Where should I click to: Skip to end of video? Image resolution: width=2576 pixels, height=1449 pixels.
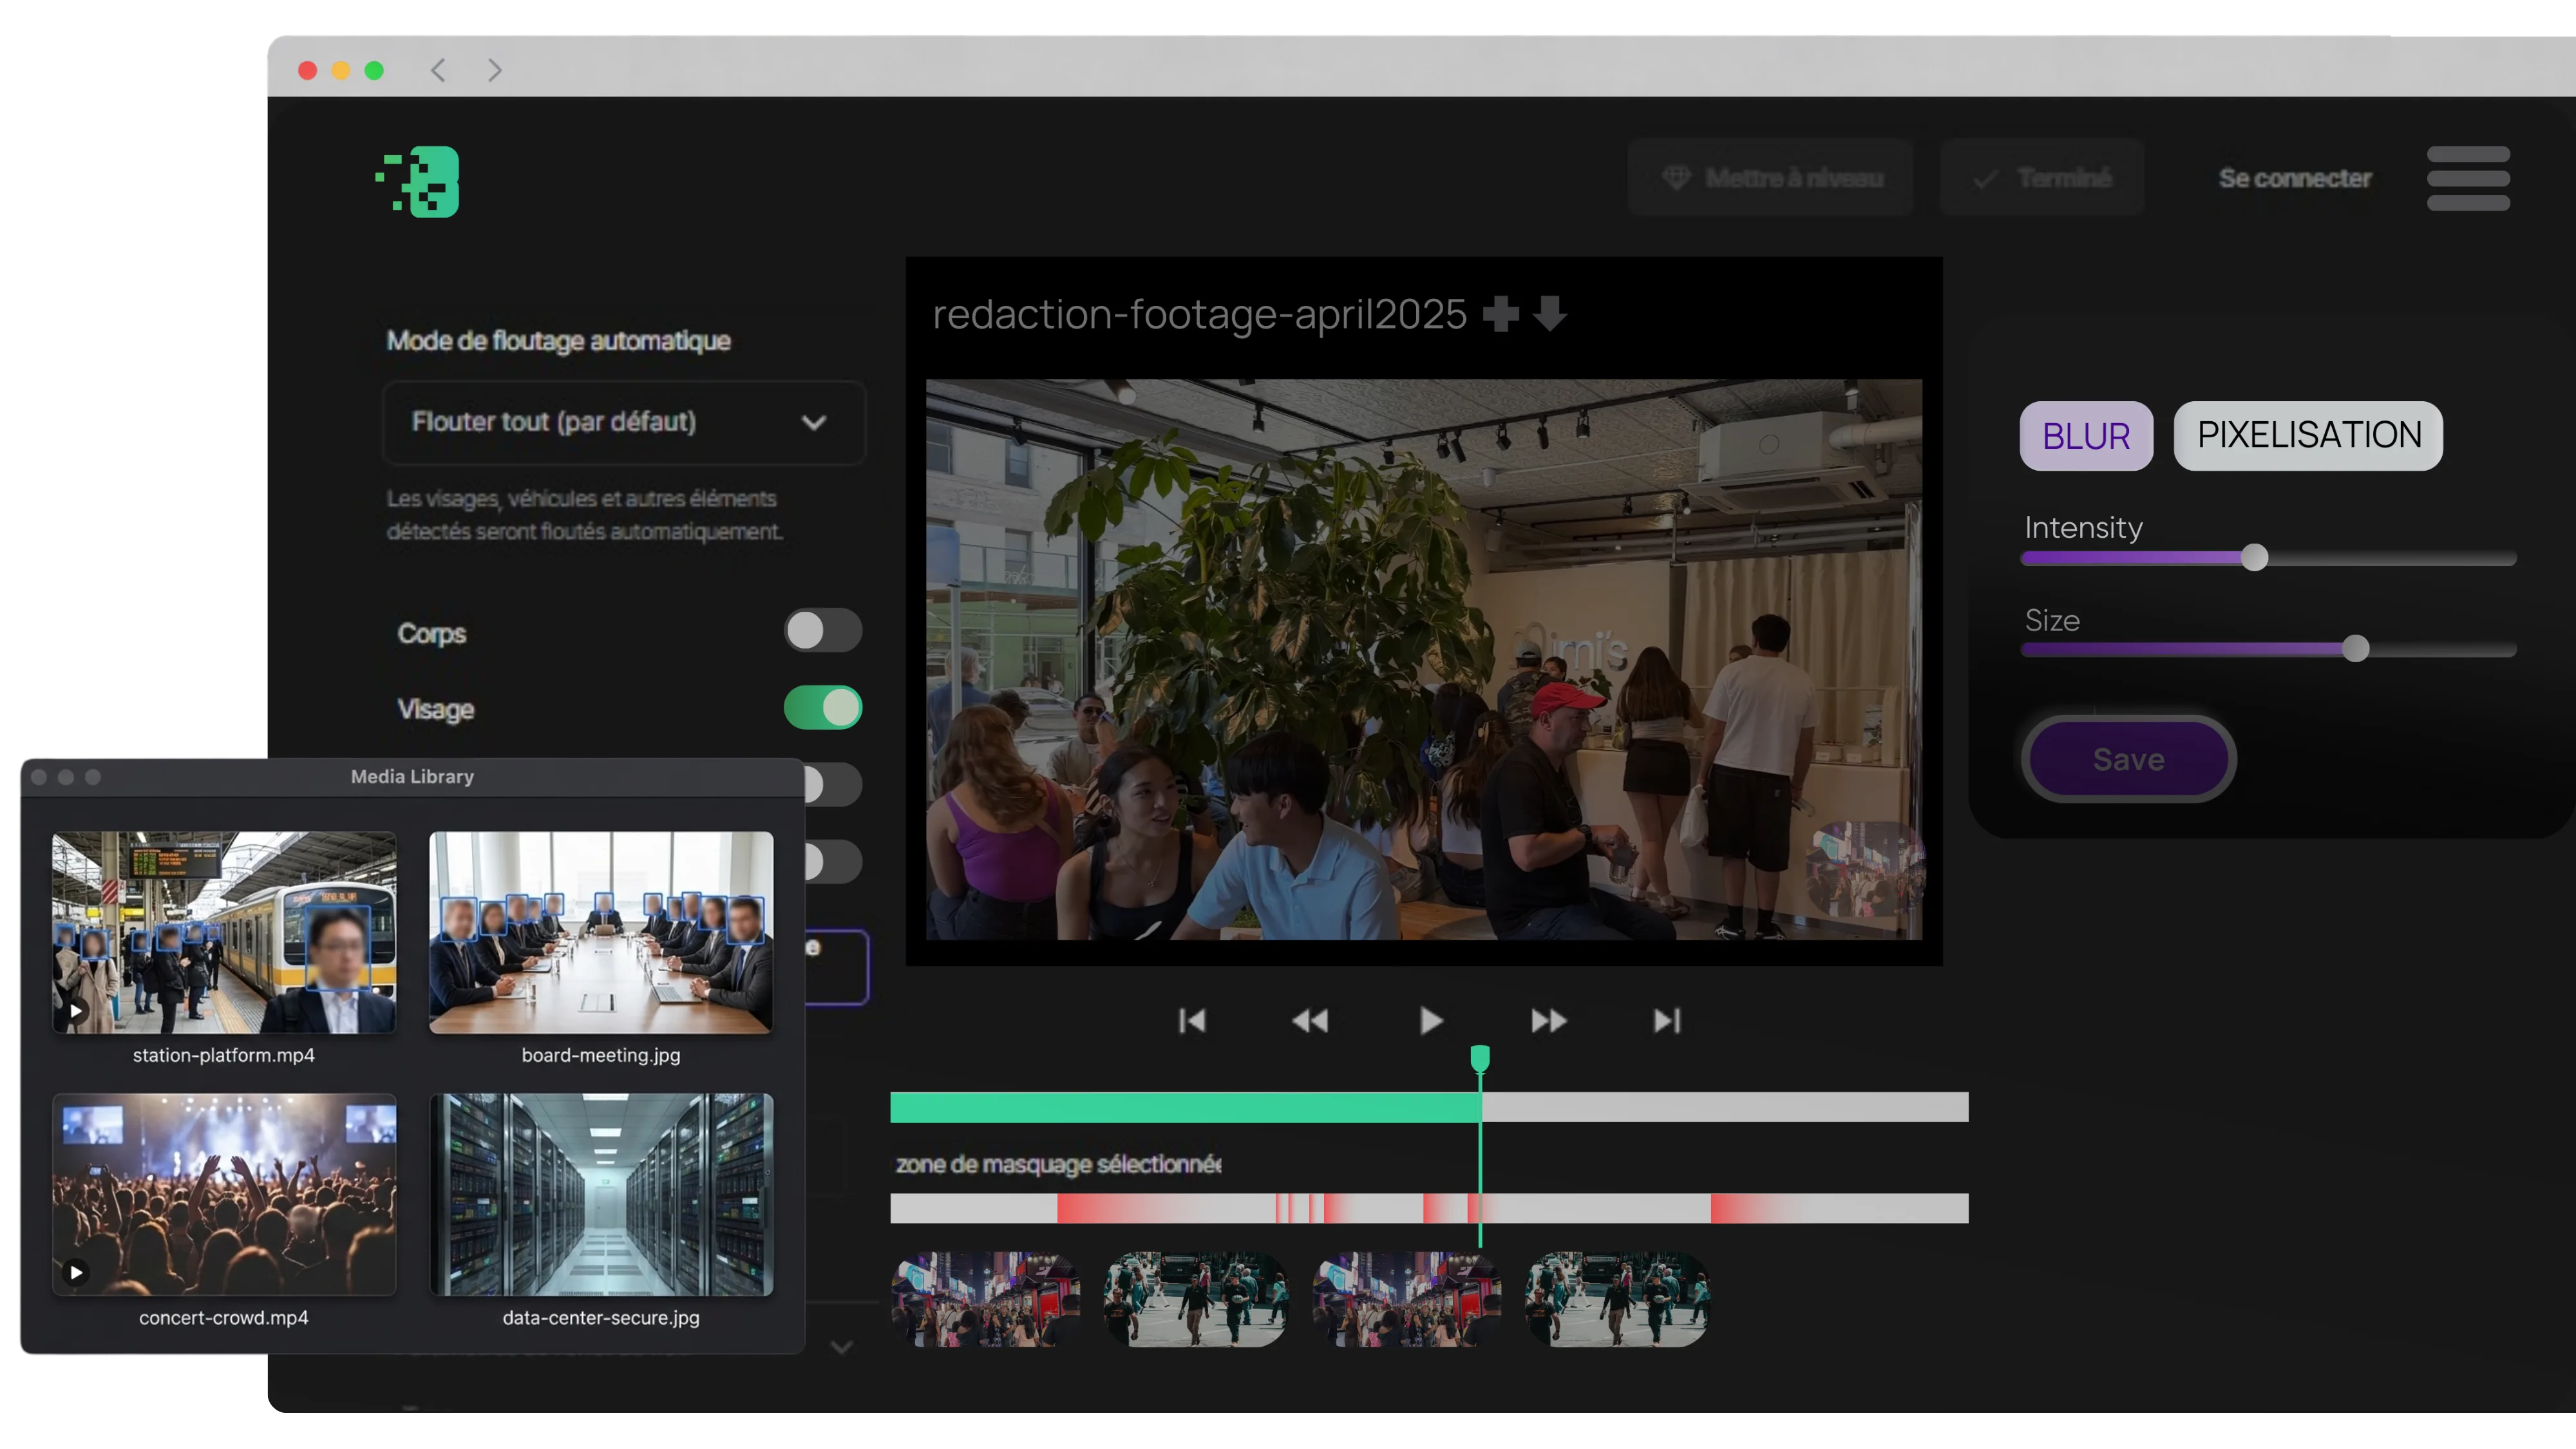(x=1666, y=1021)
